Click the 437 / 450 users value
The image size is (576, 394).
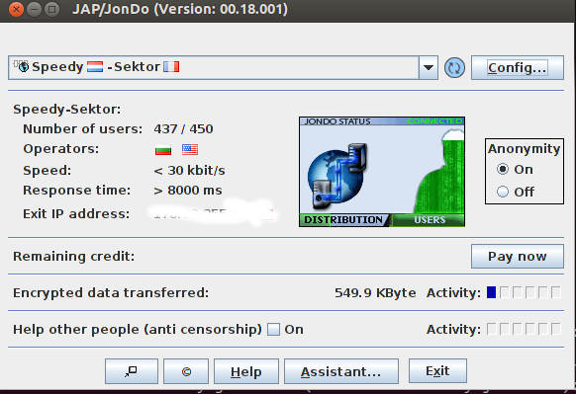(x=183, y=129)
